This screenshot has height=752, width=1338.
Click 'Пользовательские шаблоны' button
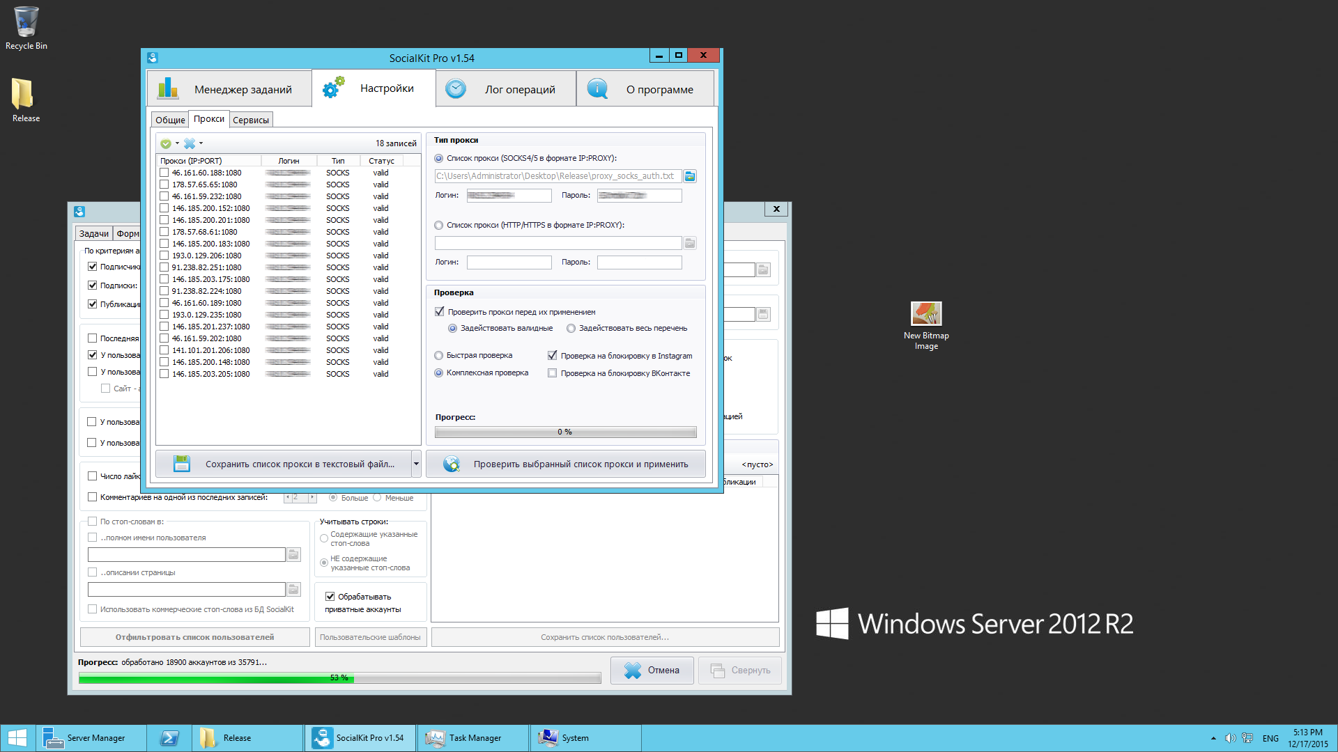pos(370,637)
